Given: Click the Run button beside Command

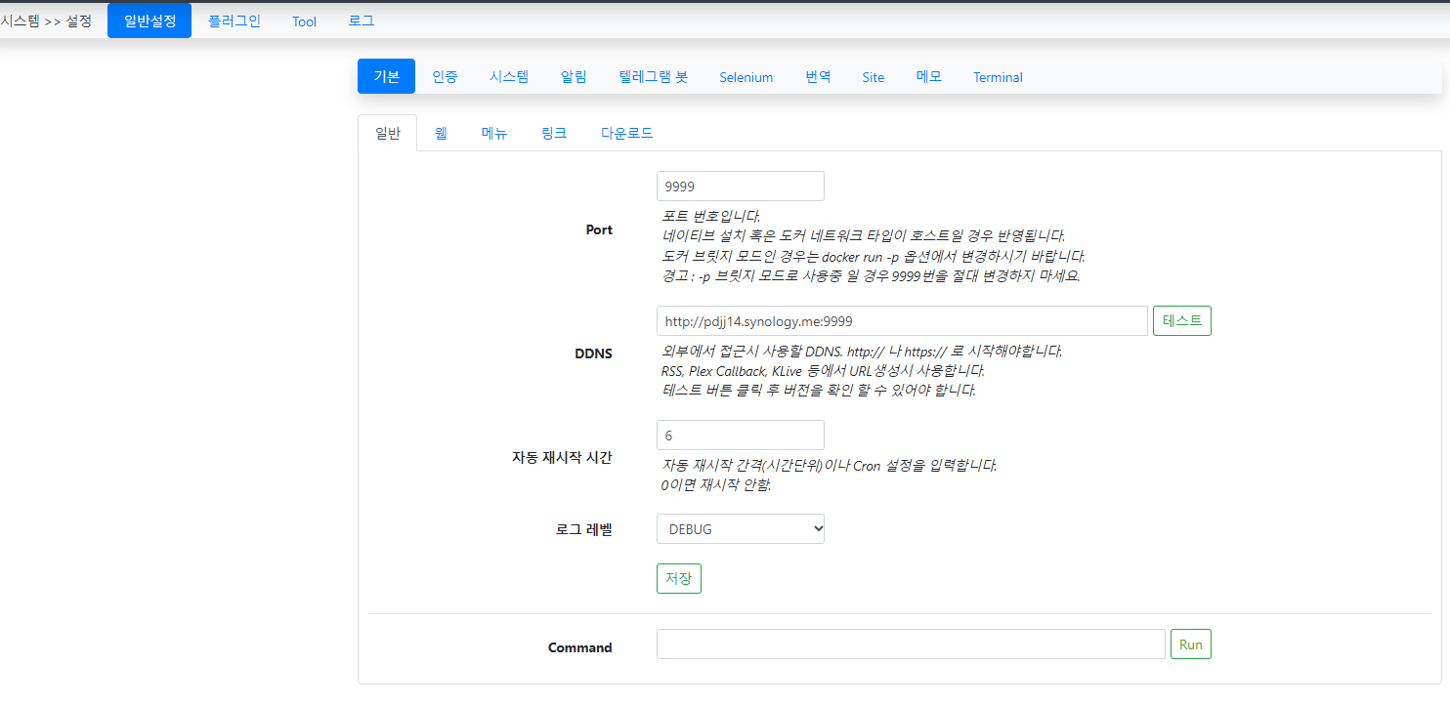Looking at the screenshot, I should point(1190,644).
